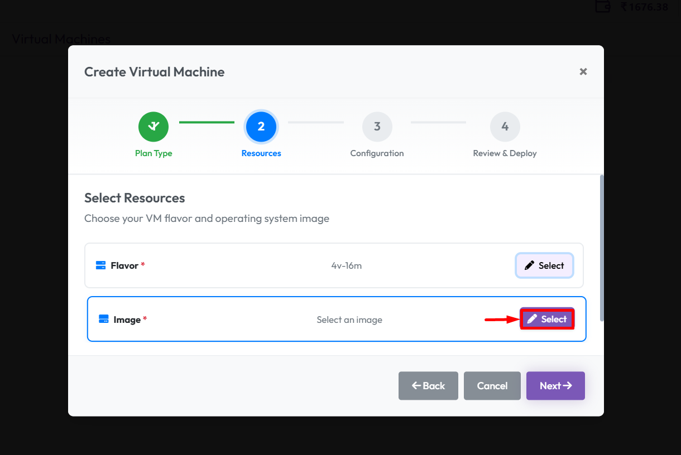The width and height of the screenshot is (681, 455).
Task: Proceed with the Next button
Action: (555, 386)
